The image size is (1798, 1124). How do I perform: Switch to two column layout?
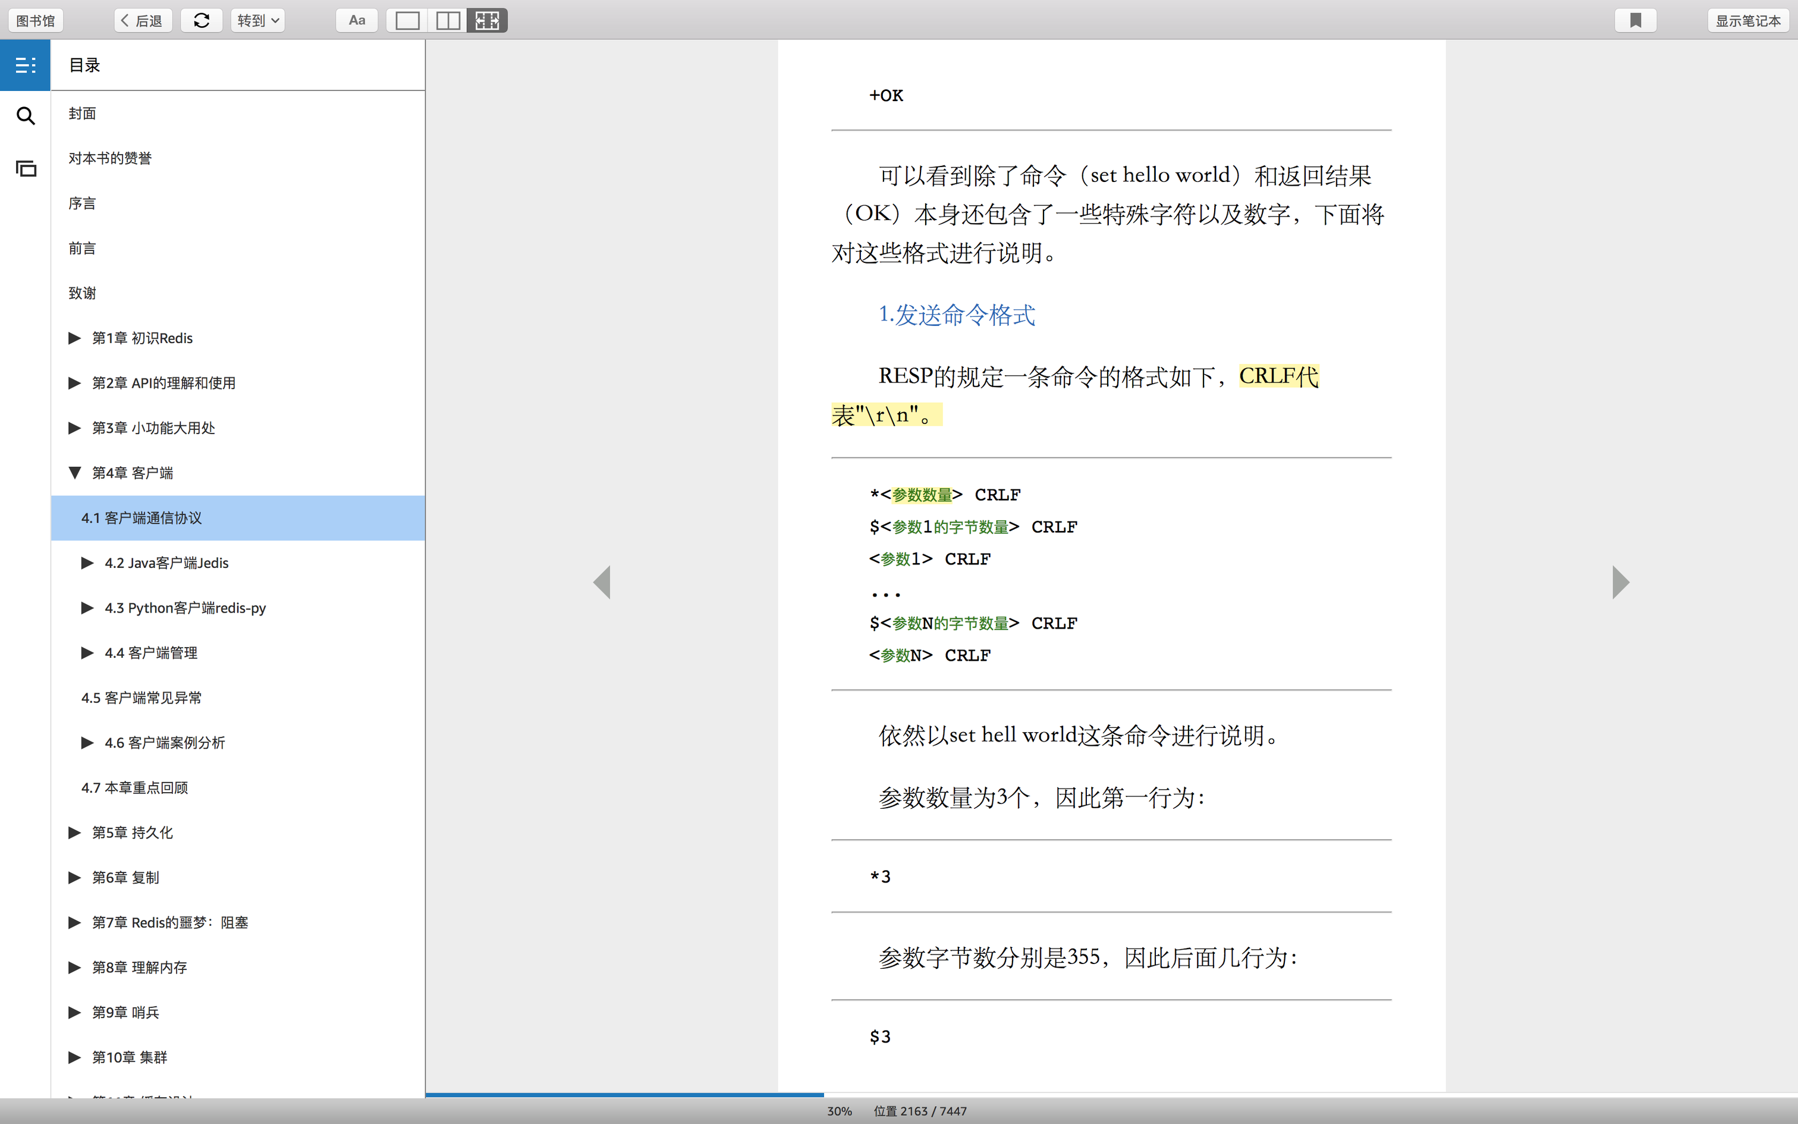coord(447,21)
